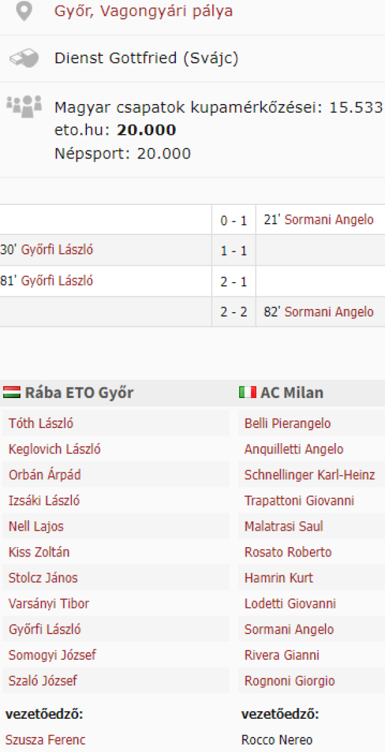Image resolution: width=385 pixels, height=752 pixels.
Task: Select Schnellinger Karl-Heinz in Milan lineup
Action: click(x=309, y=475)
